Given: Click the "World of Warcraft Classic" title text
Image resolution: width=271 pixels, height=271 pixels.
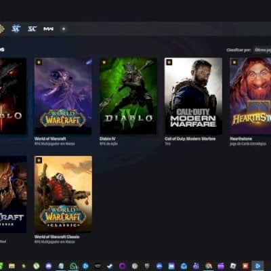Looking at the screenshot, I should 57,236.
